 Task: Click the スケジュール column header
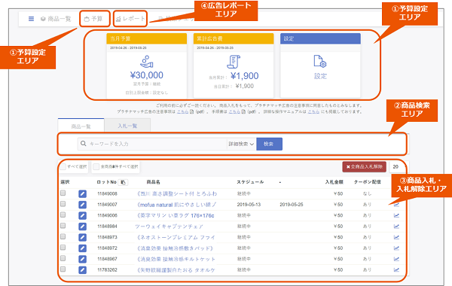(250, 182)
